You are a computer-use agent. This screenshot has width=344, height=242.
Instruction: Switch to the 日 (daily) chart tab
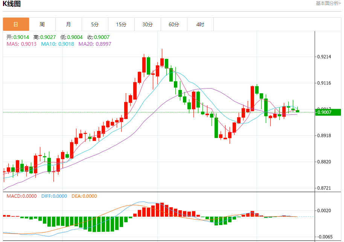pyautogui.click(x=16, y=24)
